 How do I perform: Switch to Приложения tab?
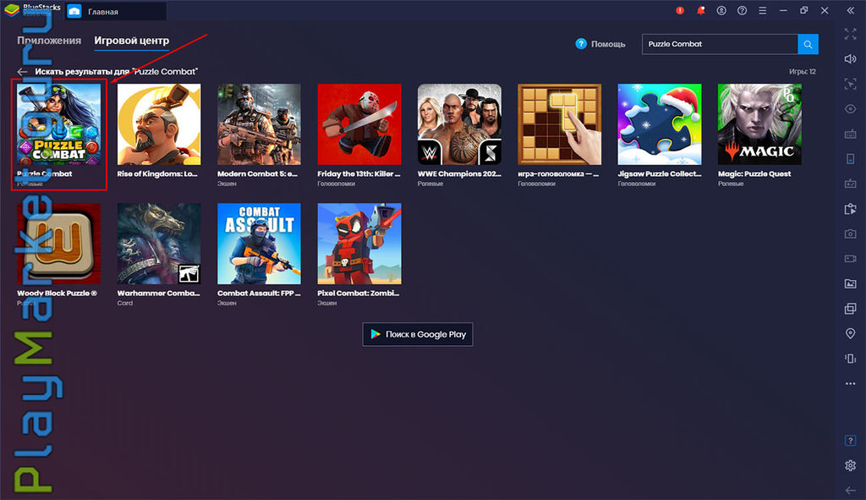(x=49, y=41)
